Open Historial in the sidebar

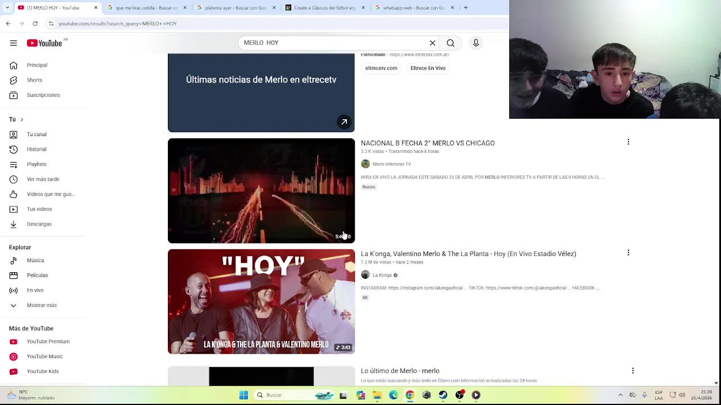click(37, 149)
